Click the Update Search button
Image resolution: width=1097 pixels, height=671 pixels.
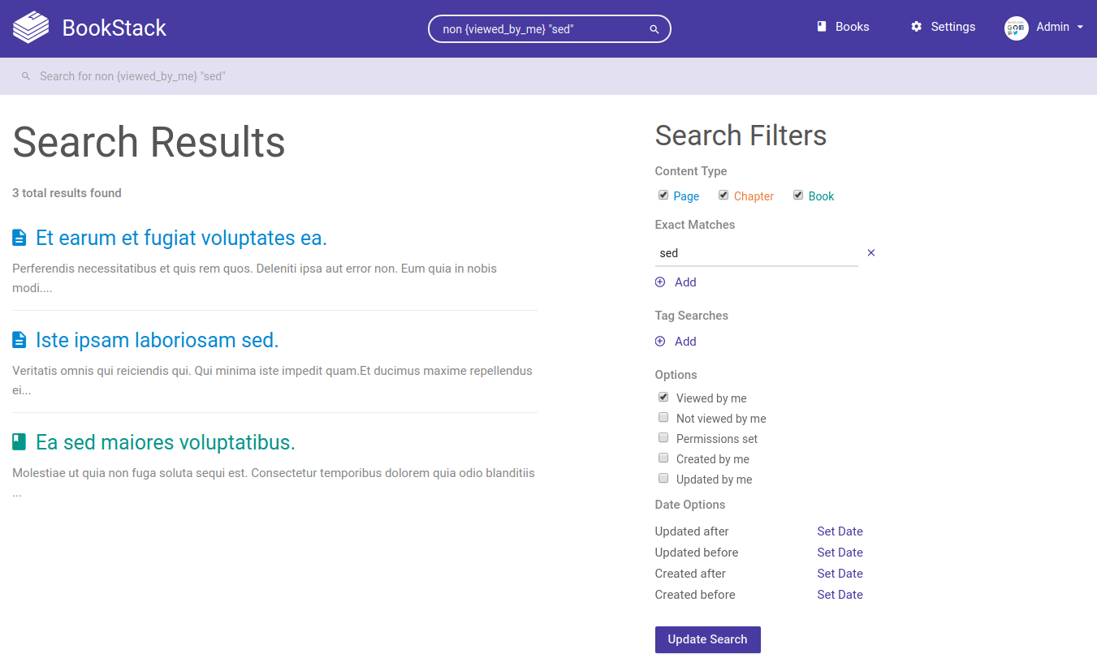pos(707,639)
